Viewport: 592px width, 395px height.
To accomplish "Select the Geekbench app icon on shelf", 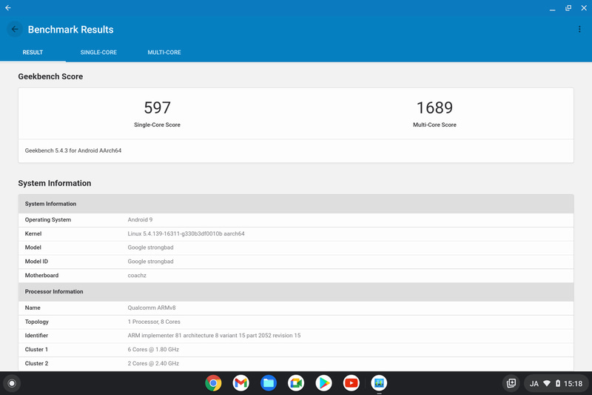I will tap(379, 383).
